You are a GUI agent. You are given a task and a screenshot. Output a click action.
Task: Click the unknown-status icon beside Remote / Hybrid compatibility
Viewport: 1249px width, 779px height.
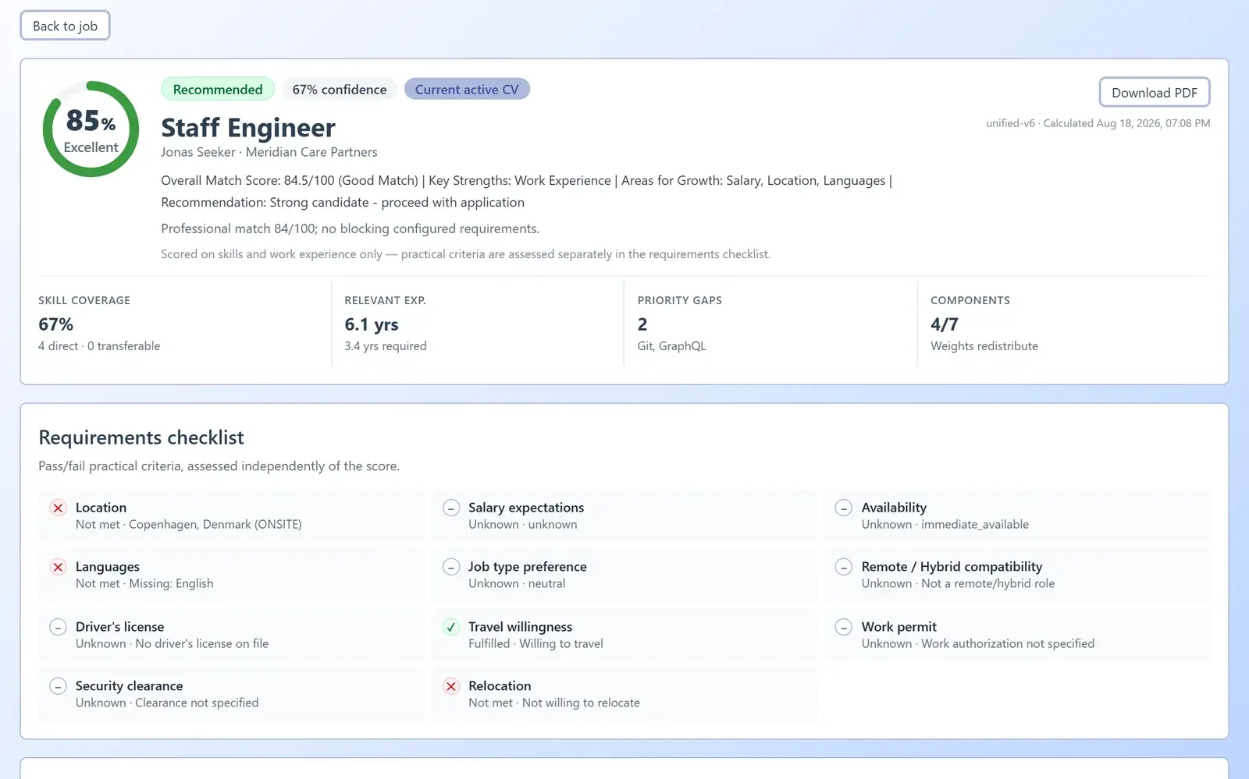click(x=844, y=567)
